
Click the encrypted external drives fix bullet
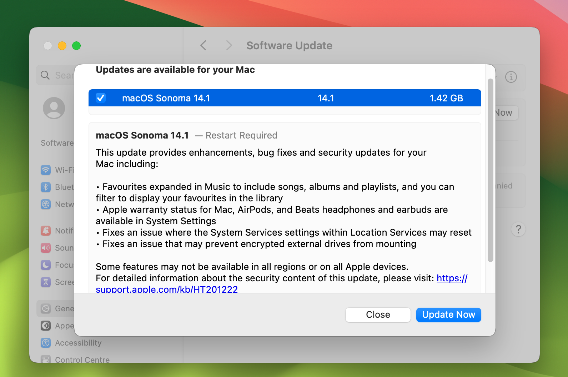tap(256, 244)
